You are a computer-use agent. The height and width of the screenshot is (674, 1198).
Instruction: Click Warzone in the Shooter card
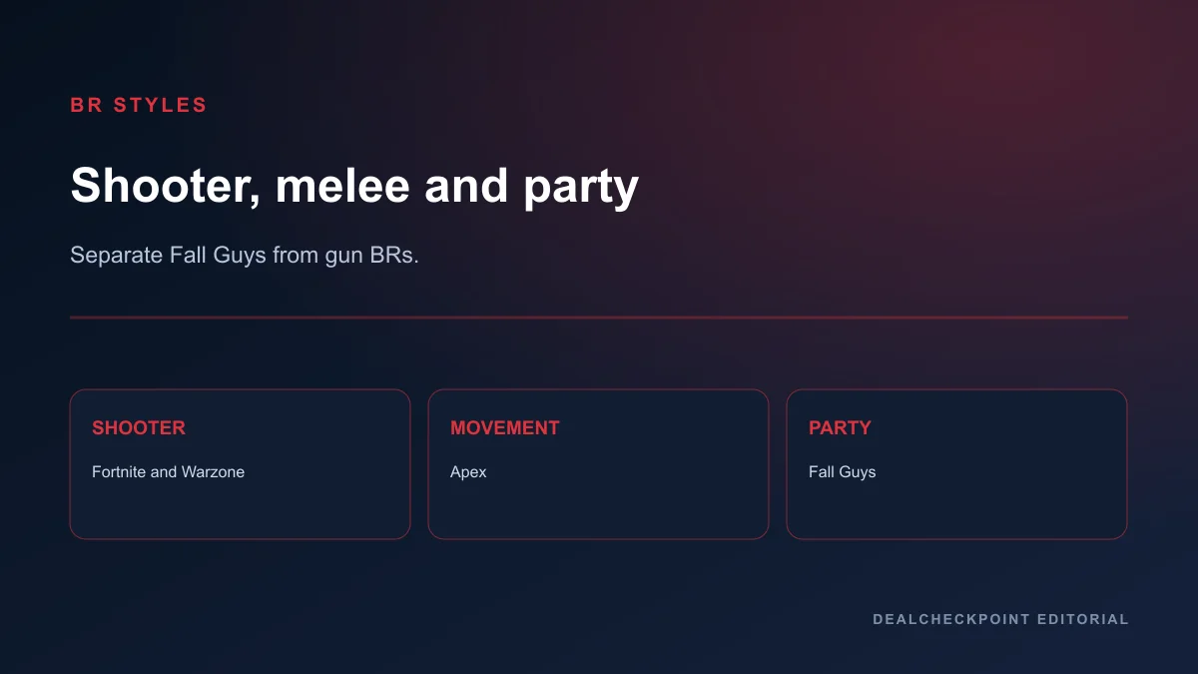click(x=213, y=472)
